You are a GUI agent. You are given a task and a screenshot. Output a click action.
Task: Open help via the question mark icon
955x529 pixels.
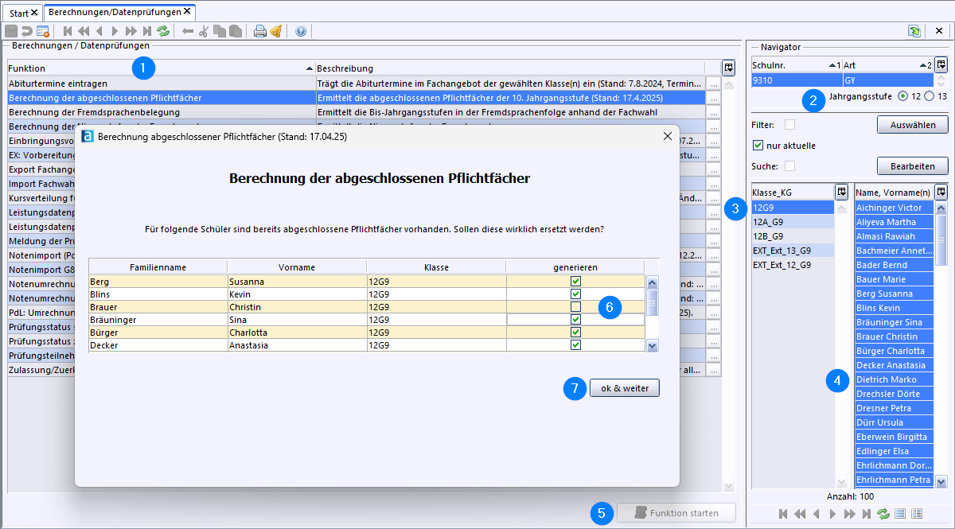coord(300,32)
